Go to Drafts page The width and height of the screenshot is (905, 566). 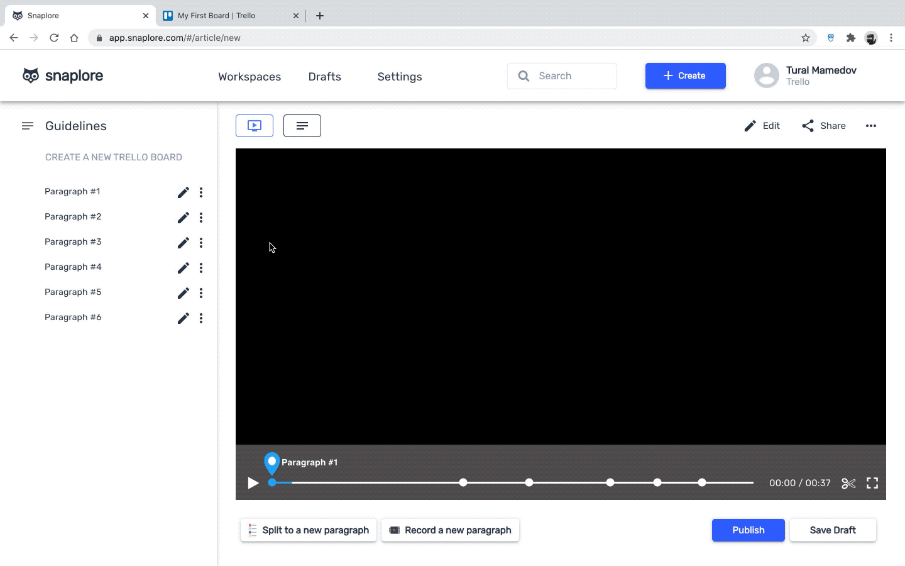324,77
